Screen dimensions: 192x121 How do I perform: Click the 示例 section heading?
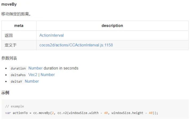coord(5,93)
